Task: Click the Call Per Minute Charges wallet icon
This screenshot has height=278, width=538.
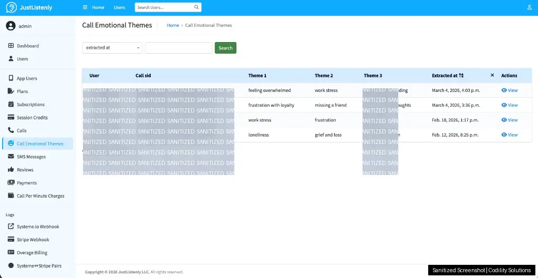Action: tap(11, 195)
